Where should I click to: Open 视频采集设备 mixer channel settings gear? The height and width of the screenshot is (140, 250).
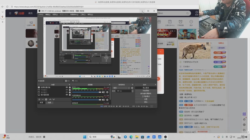coord(107,100)
